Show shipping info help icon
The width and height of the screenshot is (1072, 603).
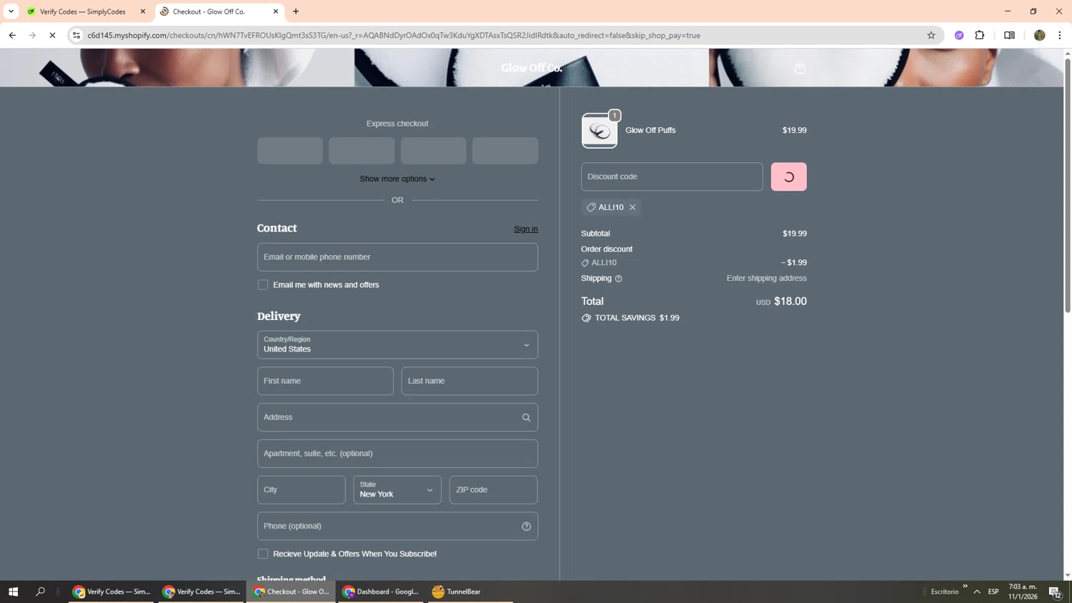pos(619,279)
